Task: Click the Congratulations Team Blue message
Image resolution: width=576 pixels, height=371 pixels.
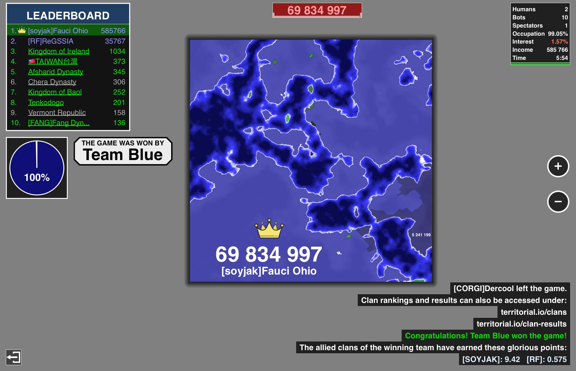Action: point(485,336)
